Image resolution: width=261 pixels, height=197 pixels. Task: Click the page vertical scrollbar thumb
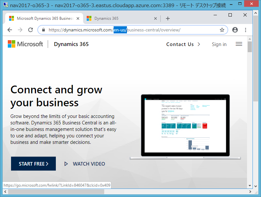(x=250, y=47)
